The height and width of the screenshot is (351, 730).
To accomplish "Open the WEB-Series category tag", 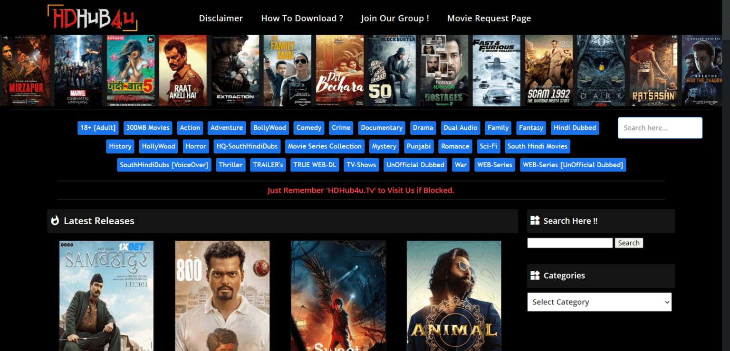I will coord(495,165).
